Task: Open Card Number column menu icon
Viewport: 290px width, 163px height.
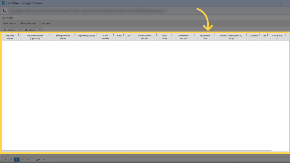Action: coord(113,35)
